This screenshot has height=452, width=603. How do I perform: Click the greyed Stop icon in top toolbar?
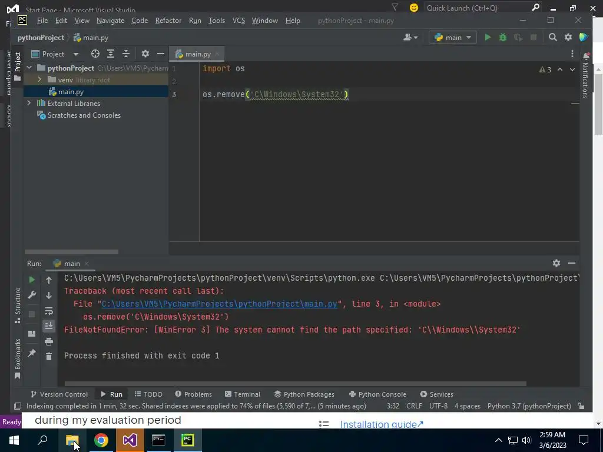point(534,37)
